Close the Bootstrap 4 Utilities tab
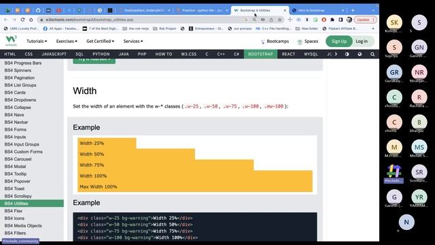The width and height of the screenshot is (435, 245). 285,10
